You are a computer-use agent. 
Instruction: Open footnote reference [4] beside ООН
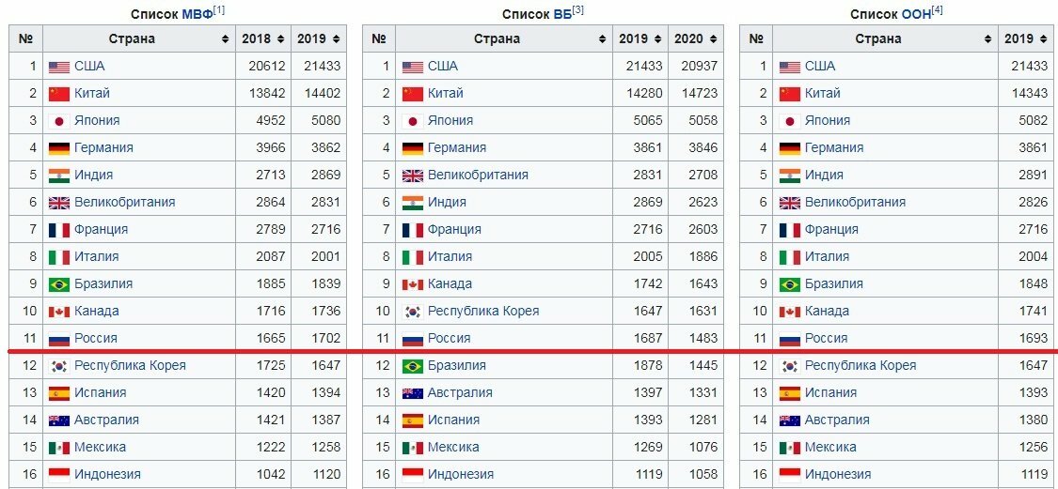tap(938, 10)
